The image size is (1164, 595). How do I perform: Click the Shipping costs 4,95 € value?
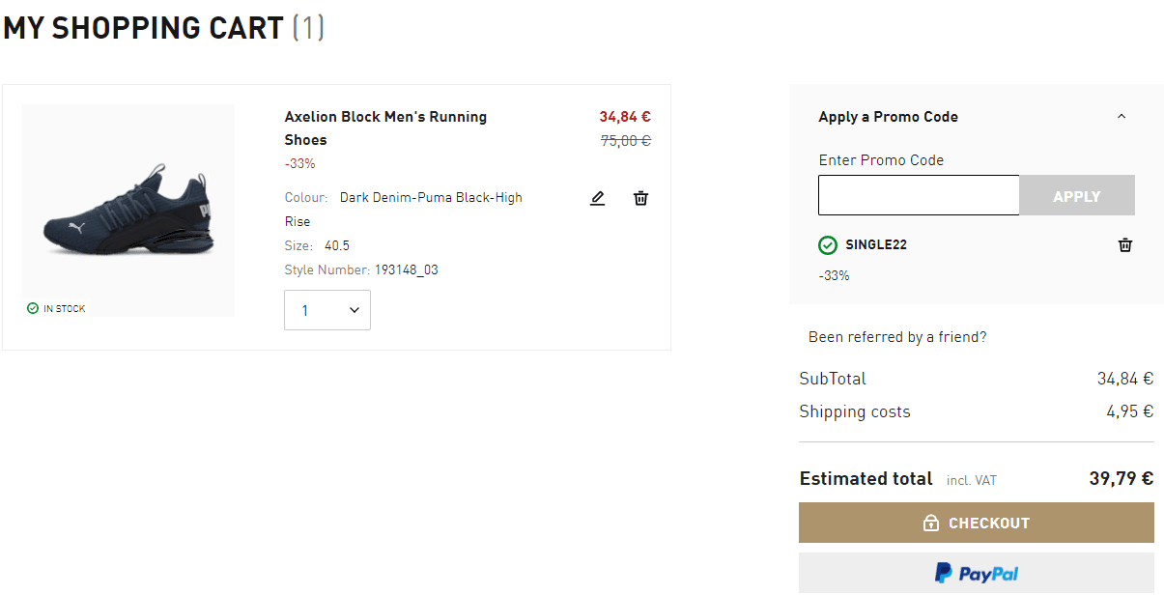(1130, 411)
